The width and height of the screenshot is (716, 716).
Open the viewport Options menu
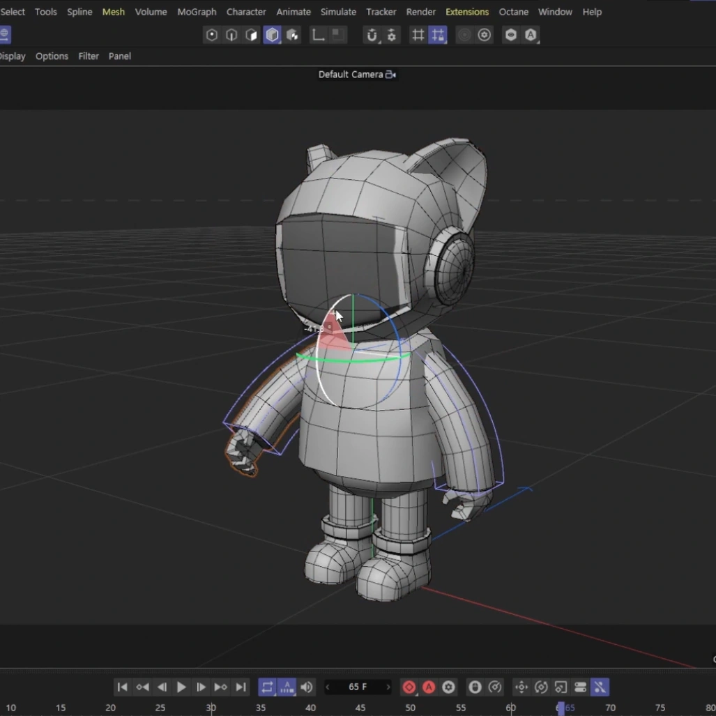[x=52, y=56]
